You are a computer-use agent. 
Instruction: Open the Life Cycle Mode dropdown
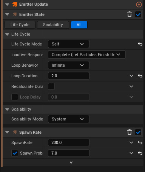pyautogui.click(x=69, y=44)
